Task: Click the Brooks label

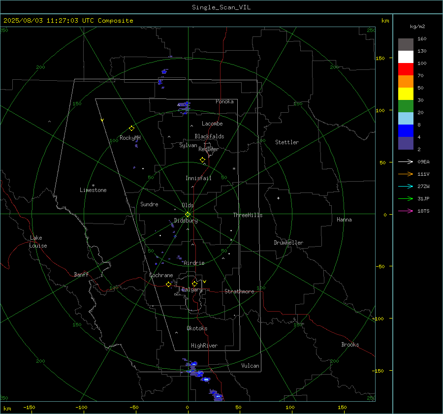Action: point(350,345)
